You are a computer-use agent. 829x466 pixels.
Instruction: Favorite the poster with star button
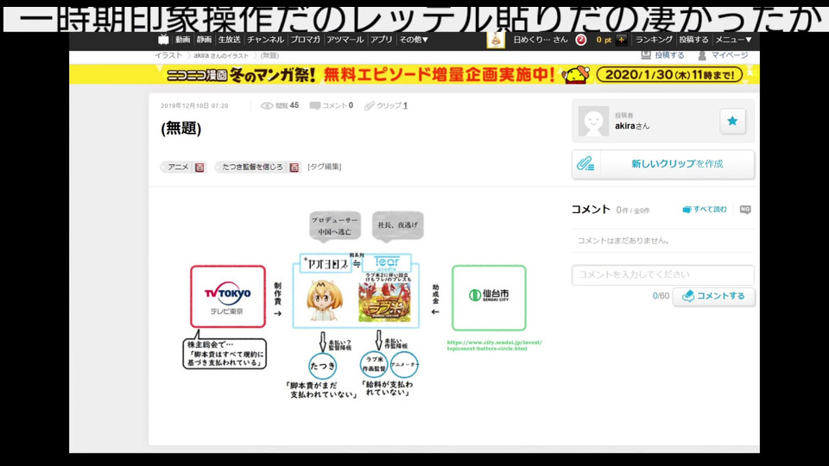[x=732, y=121]
